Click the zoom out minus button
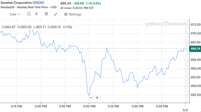The width and height of the screenshot is (201, 112). pyautogui.click(x=91, y=97)
